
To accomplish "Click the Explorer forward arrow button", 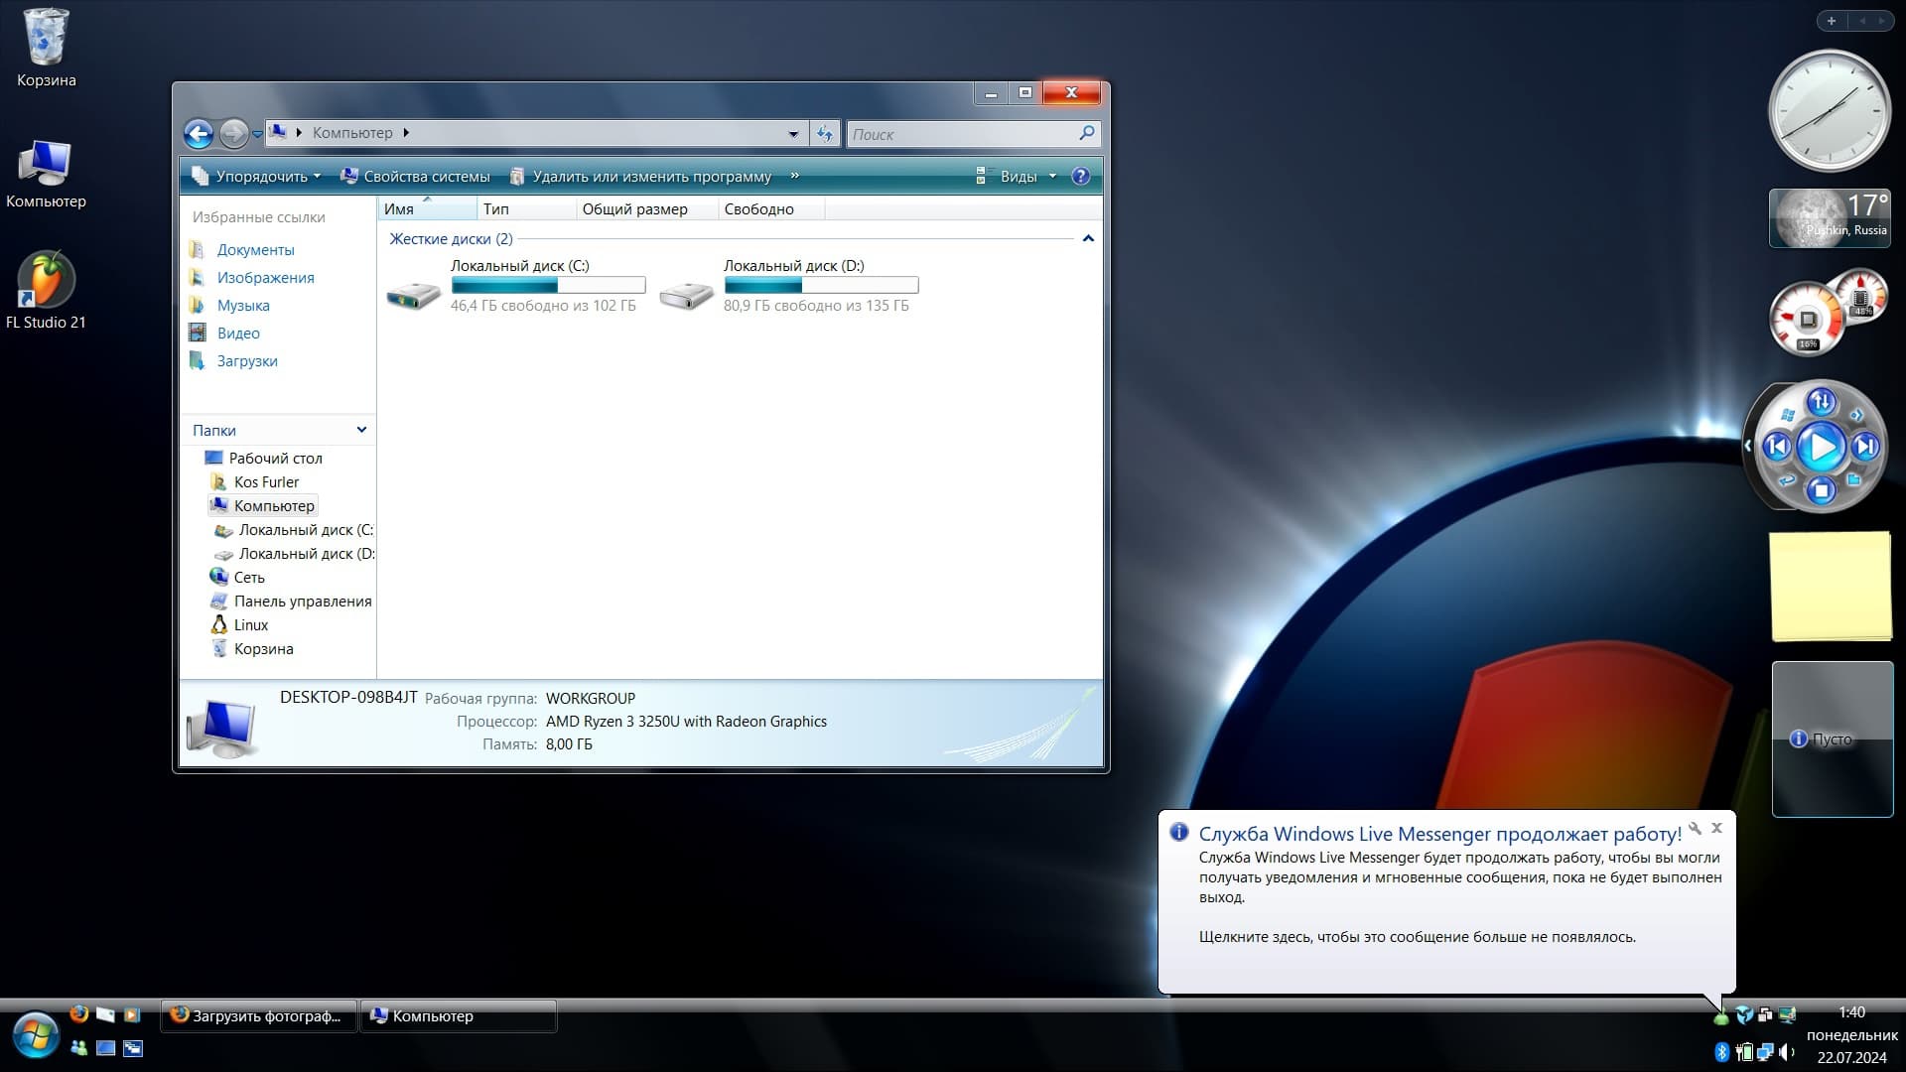I will tap(233, 133).
